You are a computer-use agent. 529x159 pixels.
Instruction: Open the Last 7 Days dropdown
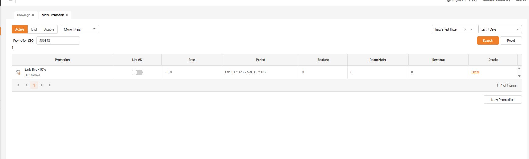tap(500, 29)
